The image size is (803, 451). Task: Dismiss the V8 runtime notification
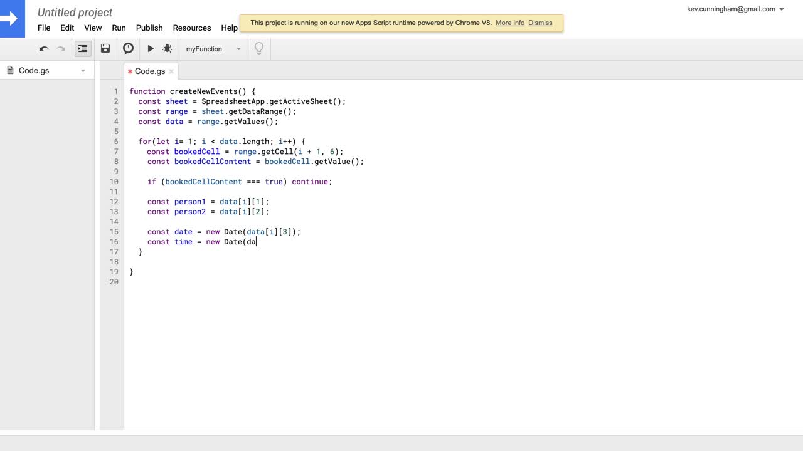pos(540,23)
